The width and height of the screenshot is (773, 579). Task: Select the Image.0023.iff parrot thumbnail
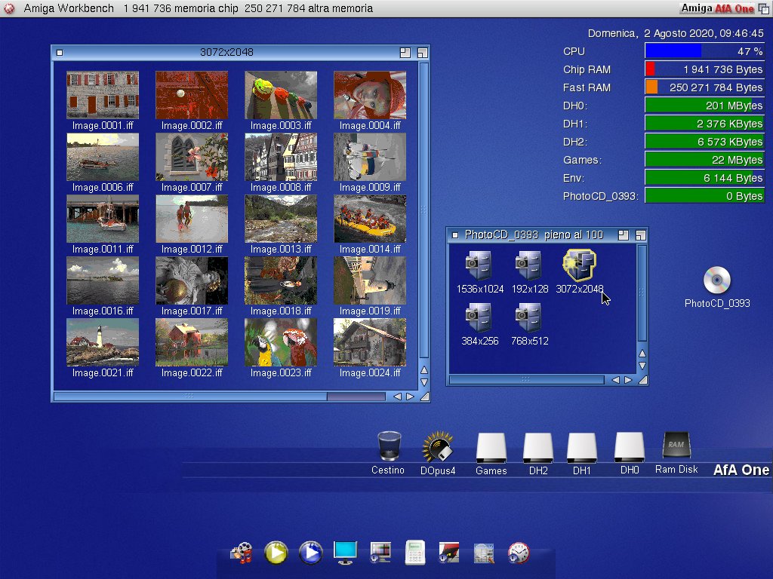281,342
